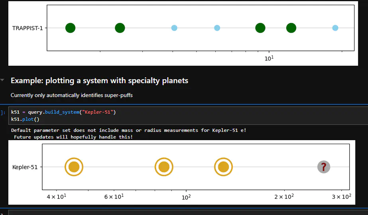Click the text 'Currently only automatically identifies super-puffs'

click(72, 95)
